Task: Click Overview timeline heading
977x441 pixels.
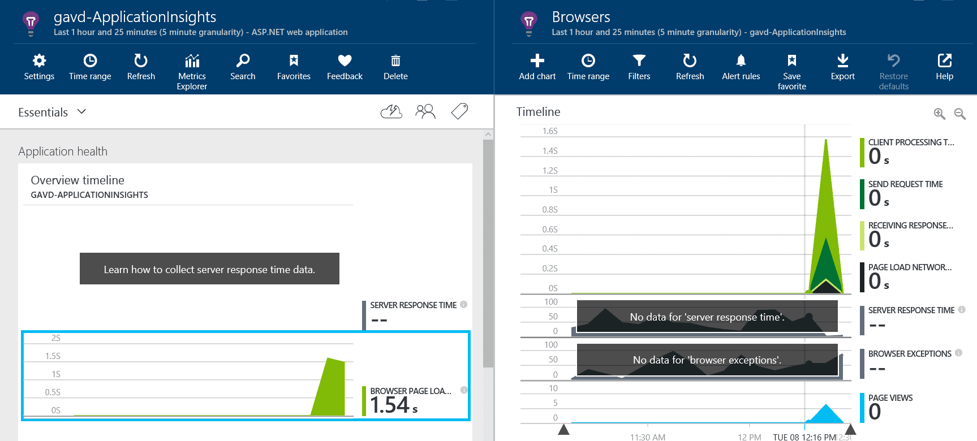Action: click(x=78, y=180)
